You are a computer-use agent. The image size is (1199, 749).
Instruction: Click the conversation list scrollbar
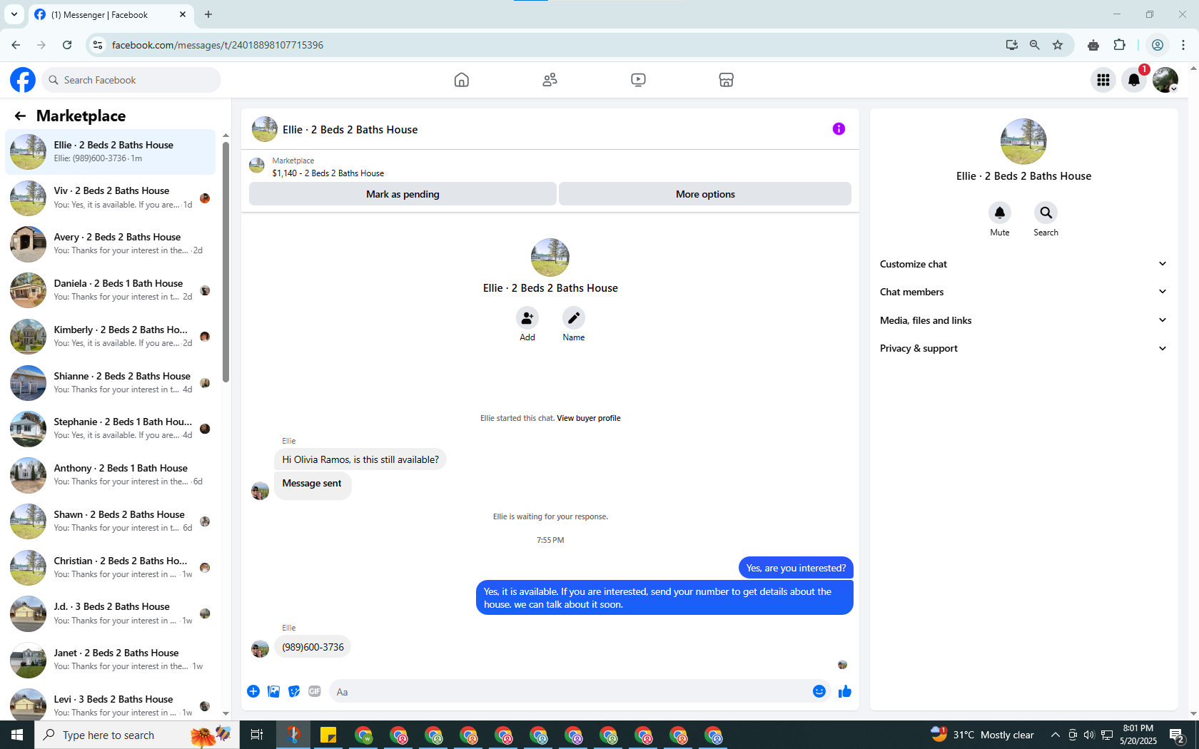[x=226, y=263]
